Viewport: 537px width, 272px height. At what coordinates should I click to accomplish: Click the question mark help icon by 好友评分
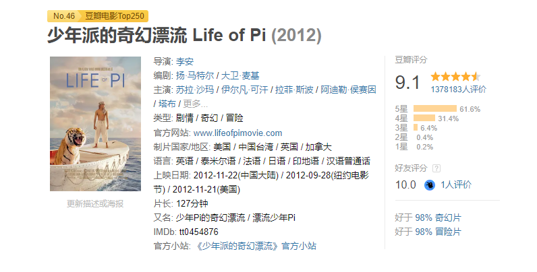click(x=436, y=168)
